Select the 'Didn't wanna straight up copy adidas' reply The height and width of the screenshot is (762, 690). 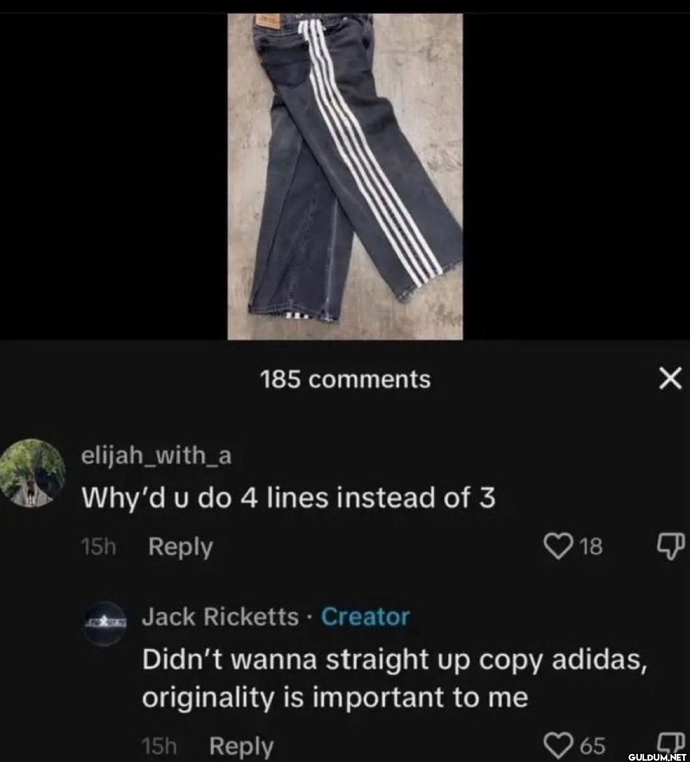395,678
